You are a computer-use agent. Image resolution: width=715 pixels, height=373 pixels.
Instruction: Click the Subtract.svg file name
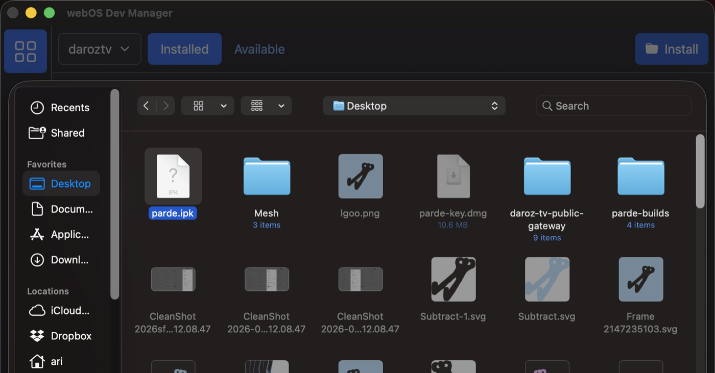click(546, 316)
